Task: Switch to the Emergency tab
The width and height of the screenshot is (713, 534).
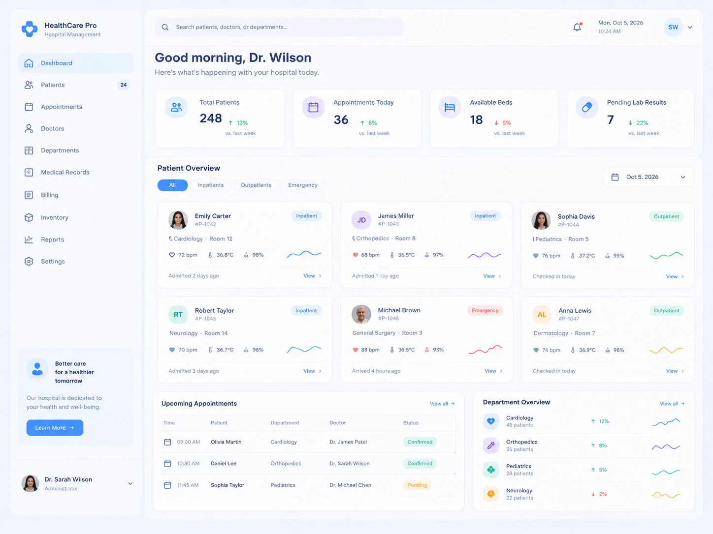Action: coord(303,185)
